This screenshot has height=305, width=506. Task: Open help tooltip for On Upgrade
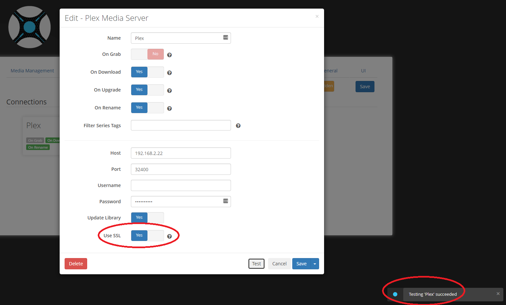coord(169,91)
